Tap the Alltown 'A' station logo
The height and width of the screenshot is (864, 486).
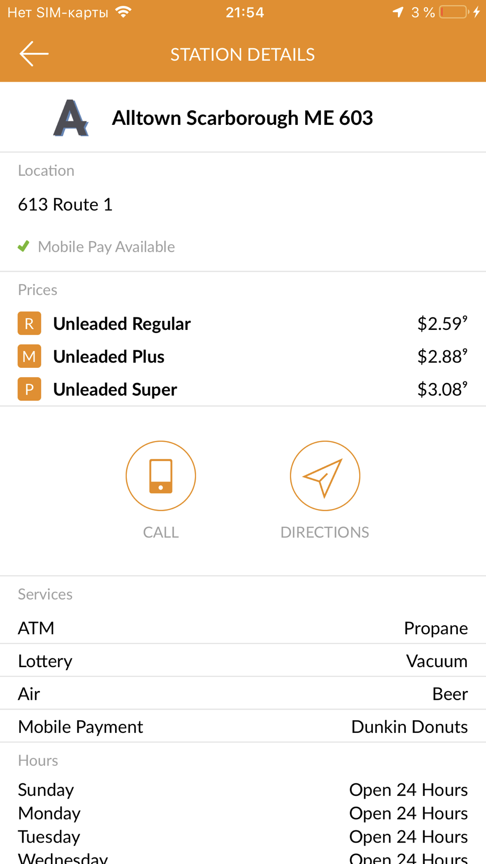click(71, 118)
